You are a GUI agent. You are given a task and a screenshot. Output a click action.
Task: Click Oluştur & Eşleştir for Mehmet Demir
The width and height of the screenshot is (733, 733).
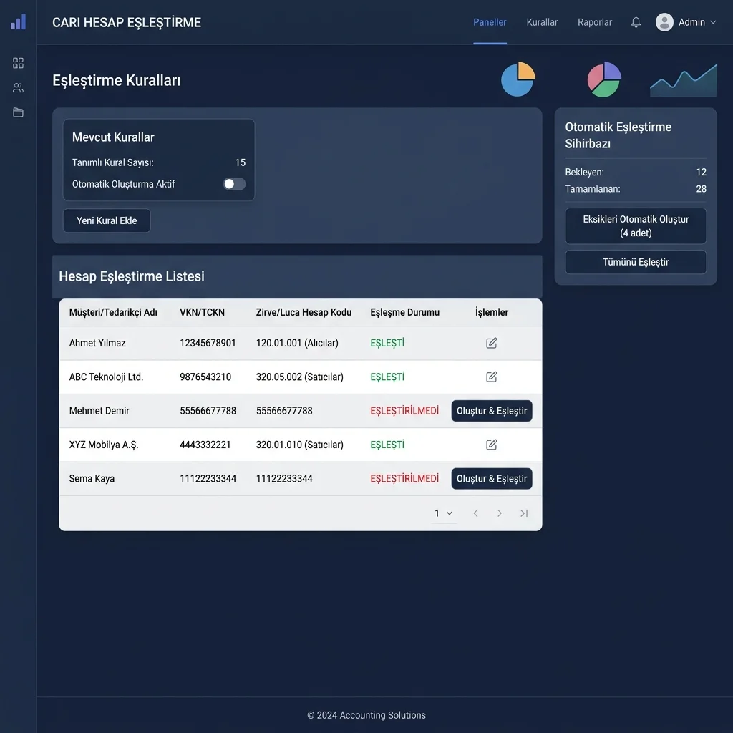click(491, 411)
